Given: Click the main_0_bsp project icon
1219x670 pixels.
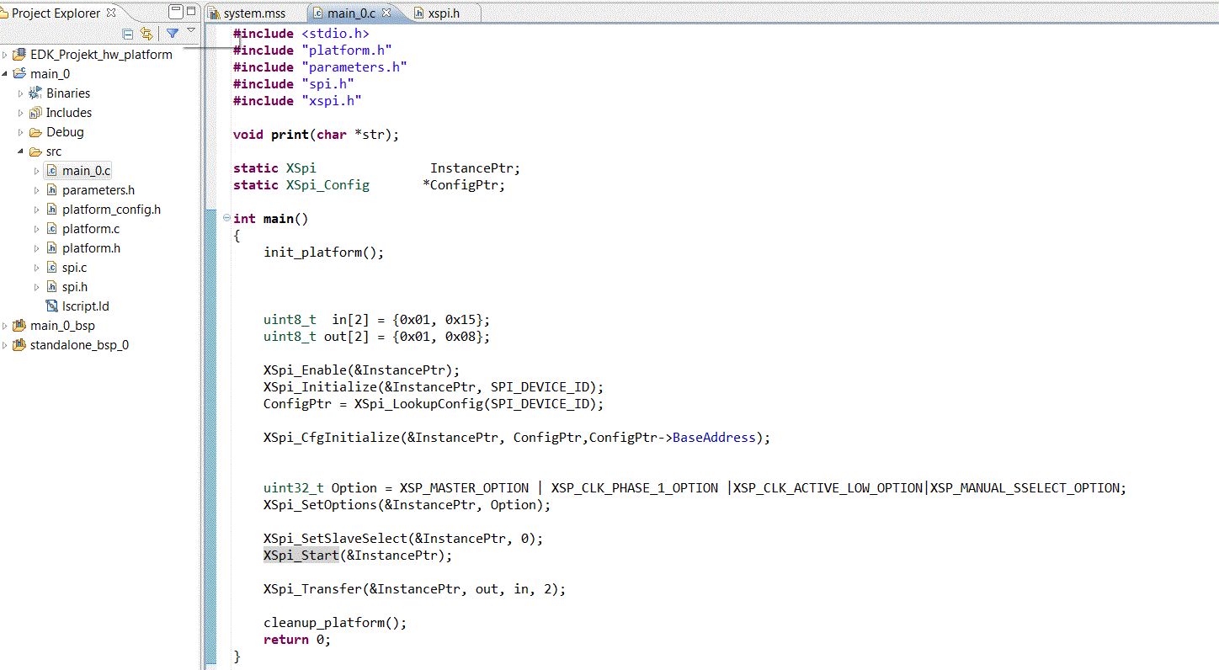Looking at the screenshot, I should click(x=19, y=326).
